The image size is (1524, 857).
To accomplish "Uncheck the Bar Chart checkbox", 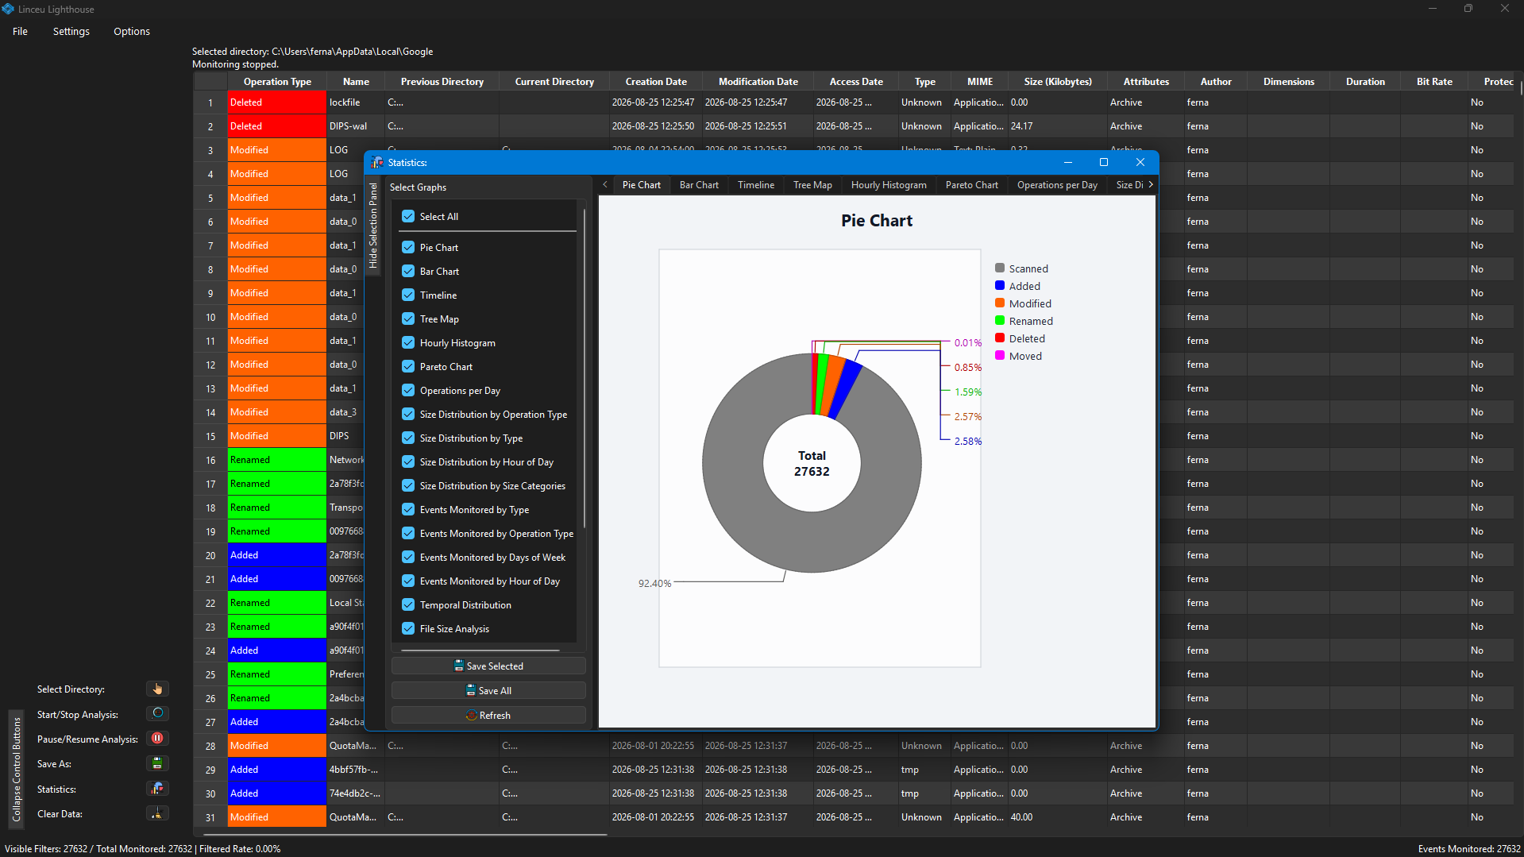I will pyautogui.click(x=408, y=271).
